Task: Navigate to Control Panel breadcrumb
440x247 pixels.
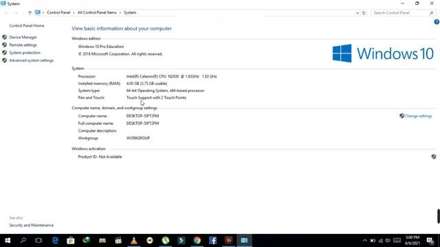Action: click(58, 12)
